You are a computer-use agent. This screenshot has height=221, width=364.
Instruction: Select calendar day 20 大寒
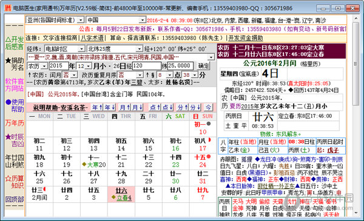pos(94,161)
